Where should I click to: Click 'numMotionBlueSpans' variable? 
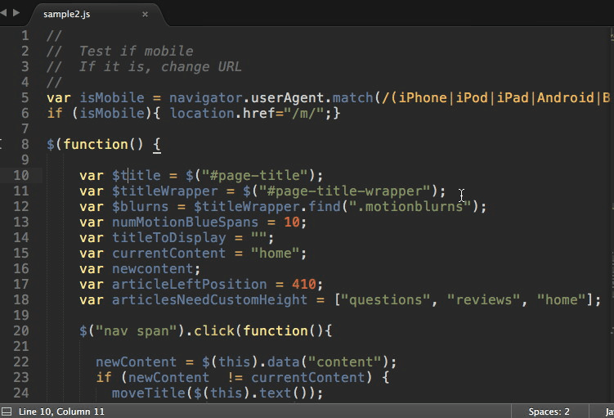[x=186, y=222]
